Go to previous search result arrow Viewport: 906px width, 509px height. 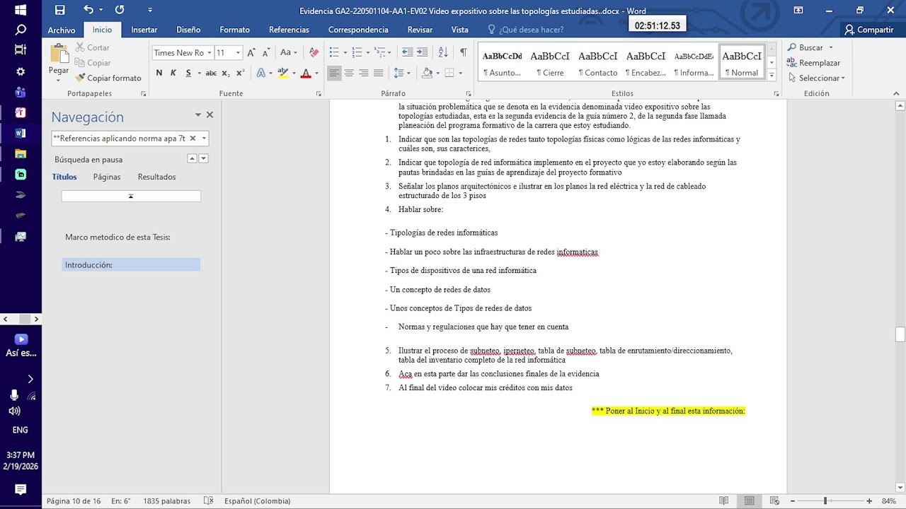192,158
